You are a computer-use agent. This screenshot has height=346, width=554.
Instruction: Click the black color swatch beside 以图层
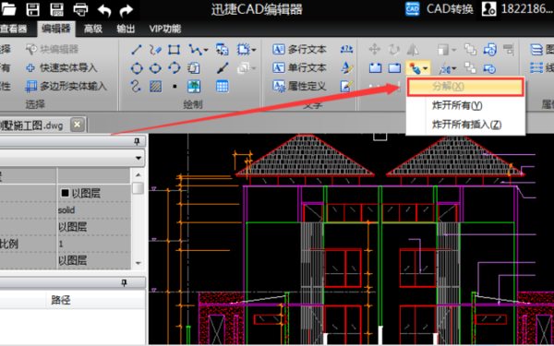click(x=65, y=193)
